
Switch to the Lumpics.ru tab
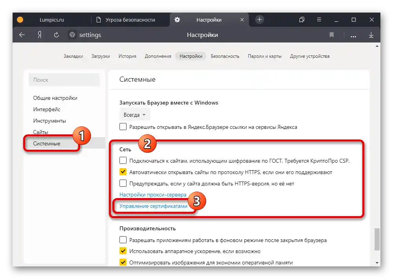pyautogui.click(x=51, y=20)
